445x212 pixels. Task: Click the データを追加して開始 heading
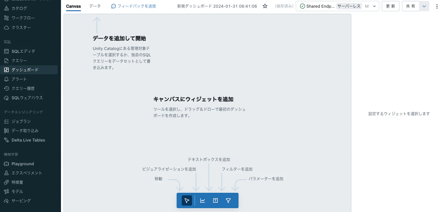point(119,38)
